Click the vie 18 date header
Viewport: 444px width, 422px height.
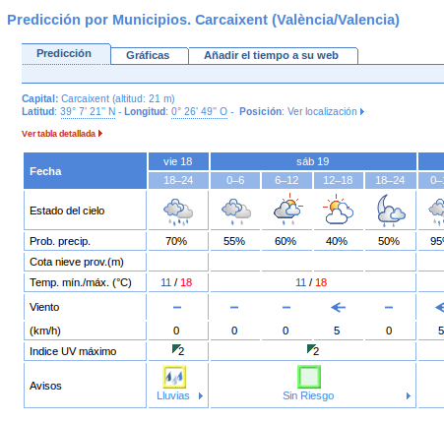pyautogui.click(x=178, y=161)
